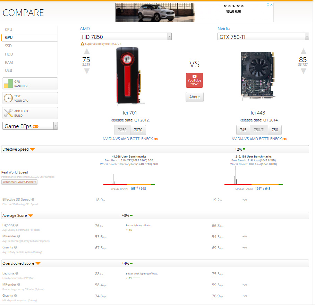Click the '212,198 User Benchmarks' text
Image resolution: width=315 pixels, height=305 pixels.
[x=254, y=156]
